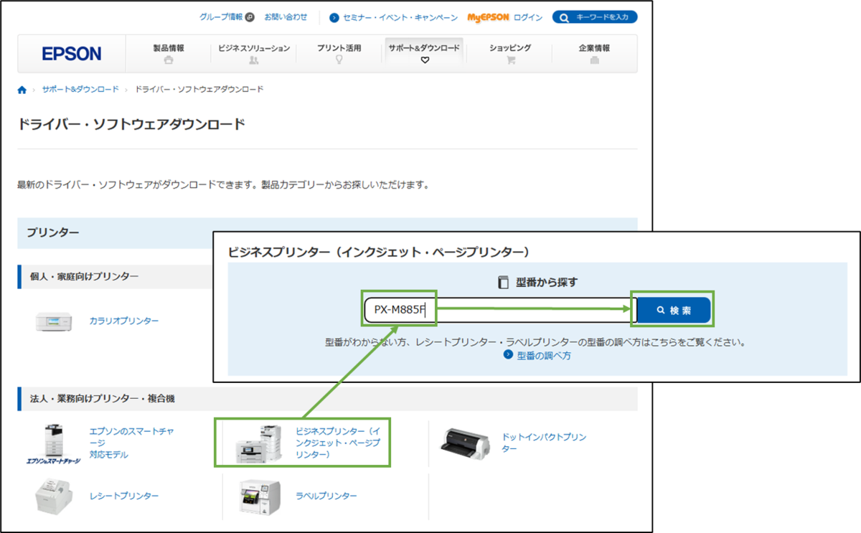The height and width of the screenshot is (533, 861).
Task: Click the arrow icon before セミナー・イベント・キャンペーン
Action: click(x=334, y=17)
